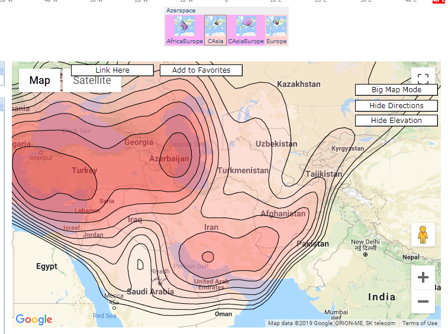Image resolution: width=448 pixels, height=334 pixels.
Task: Click Hide Elevation button
Action: pyautogui.click(x=397, y=121)
